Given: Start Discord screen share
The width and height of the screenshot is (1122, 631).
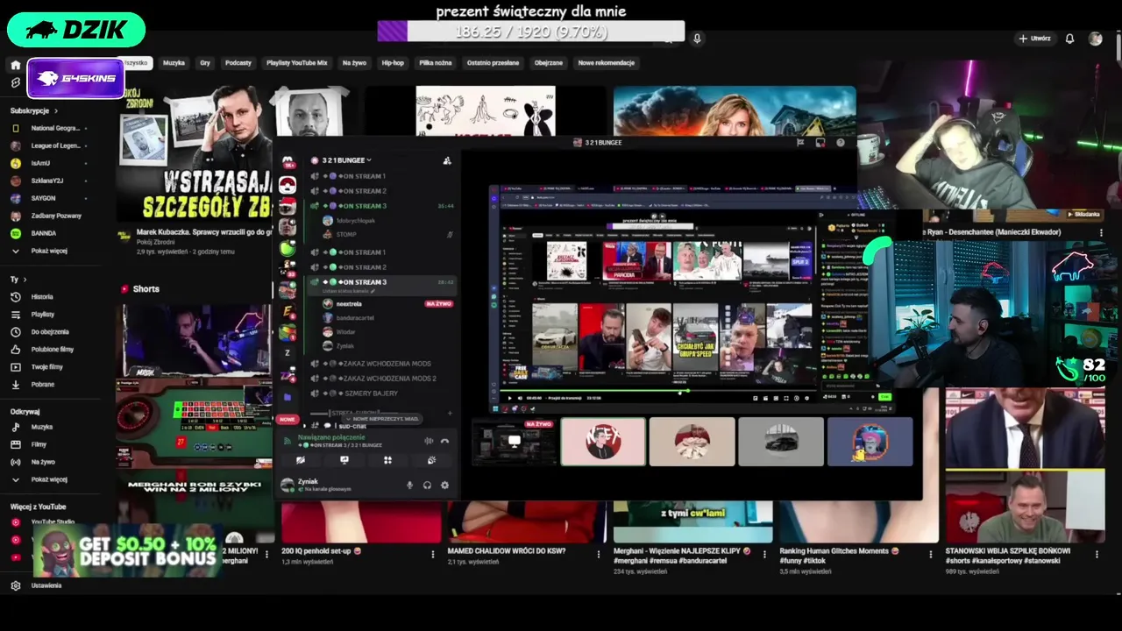Looking at the screenshot, I should [x=344, y=460].
